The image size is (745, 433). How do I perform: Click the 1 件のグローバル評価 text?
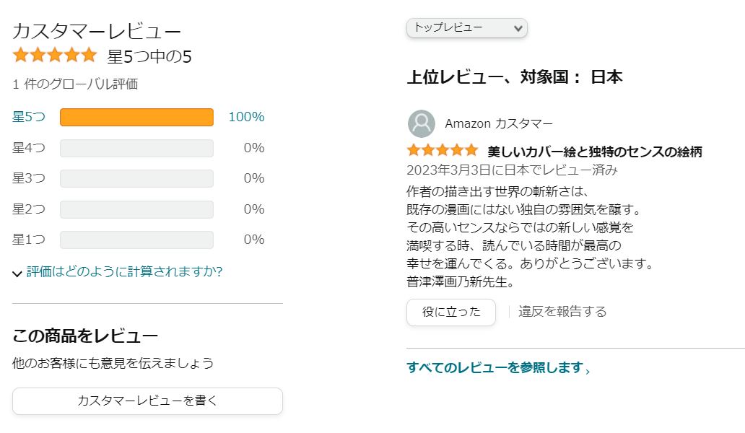[x=75, y=84]
